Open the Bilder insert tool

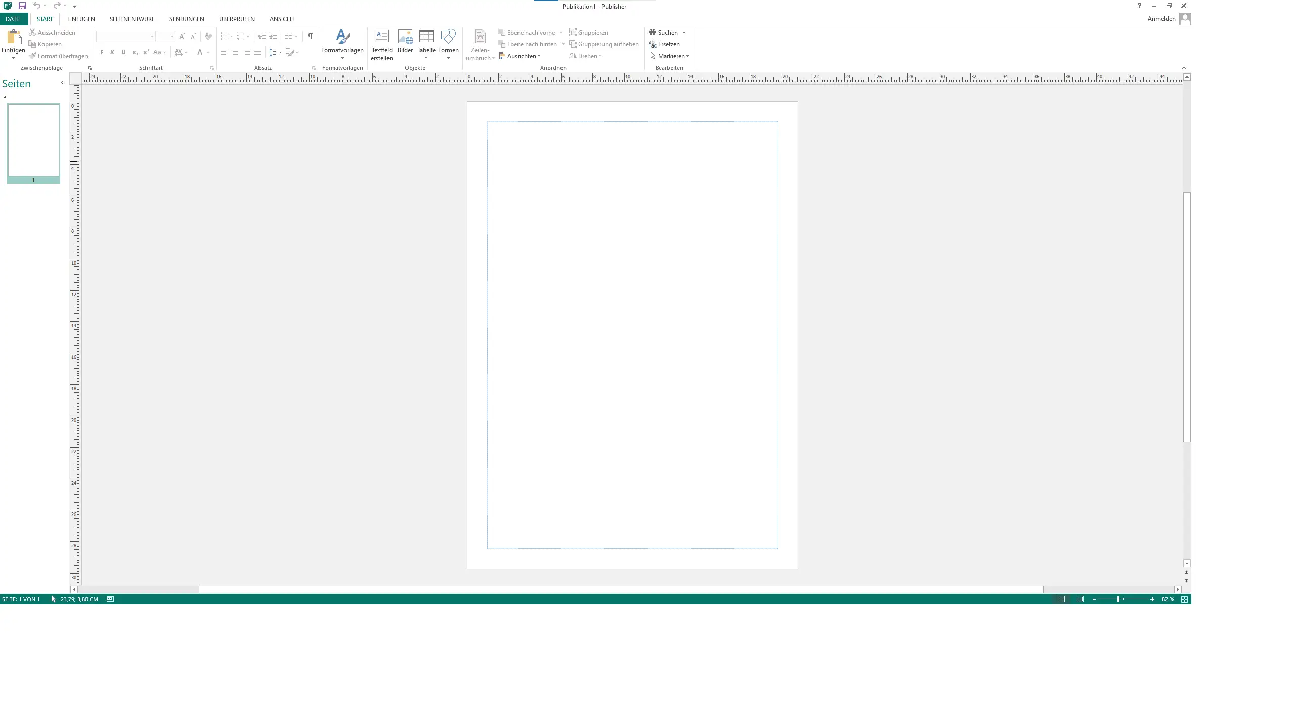405,37
